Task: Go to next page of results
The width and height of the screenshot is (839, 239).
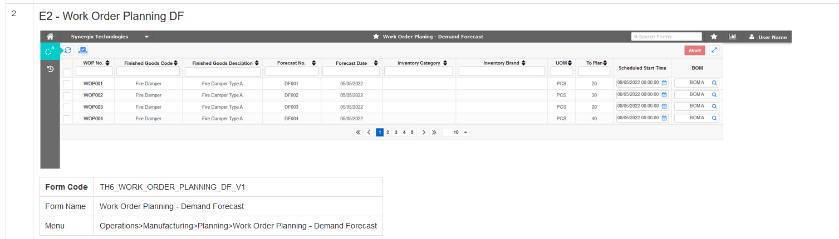Action: tap(423, 133)
